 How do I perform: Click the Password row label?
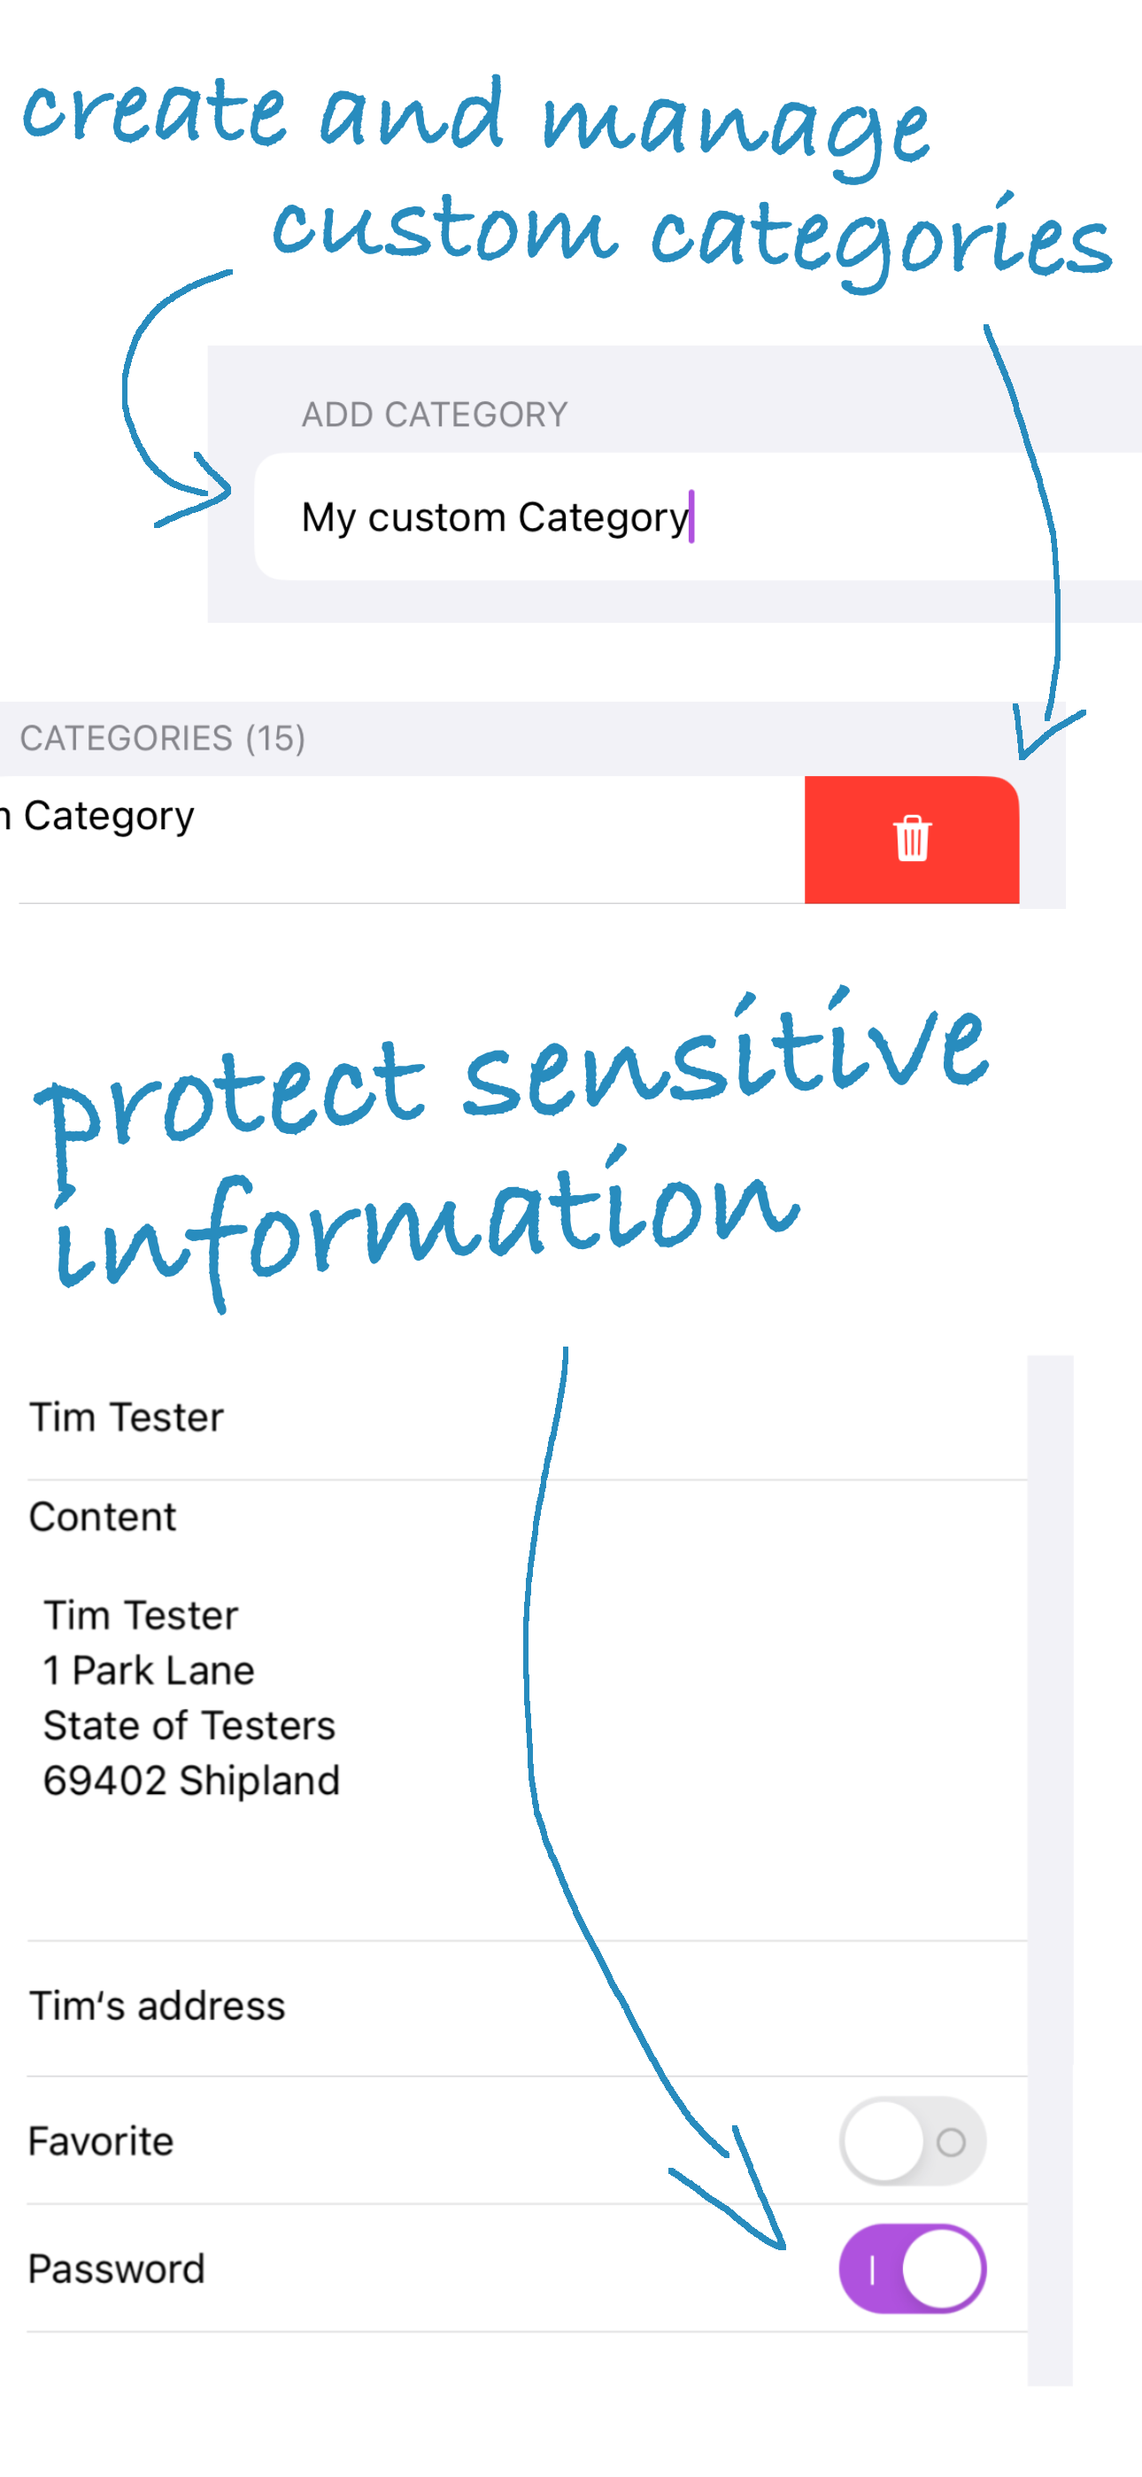[117, 2268]
